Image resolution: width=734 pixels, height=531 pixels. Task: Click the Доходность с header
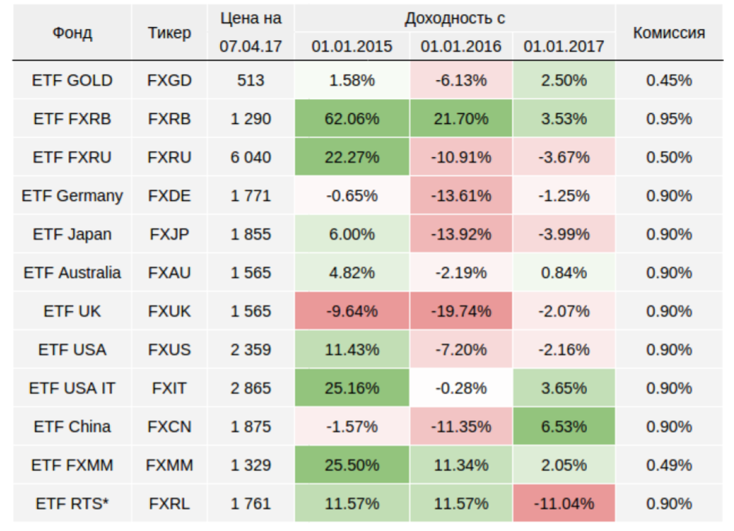[454, 18]
